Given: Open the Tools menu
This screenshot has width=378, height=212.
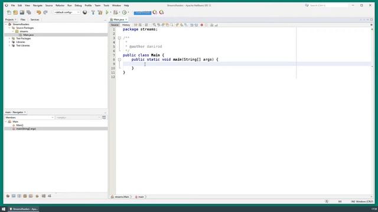Looking at the screenshot, I should coord(106,5).
